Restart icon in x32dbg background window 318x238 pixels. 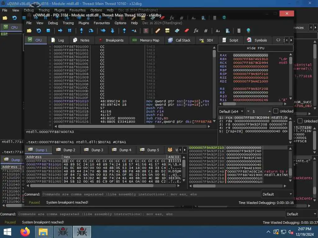pyautogui.click(x=14, y=18)
